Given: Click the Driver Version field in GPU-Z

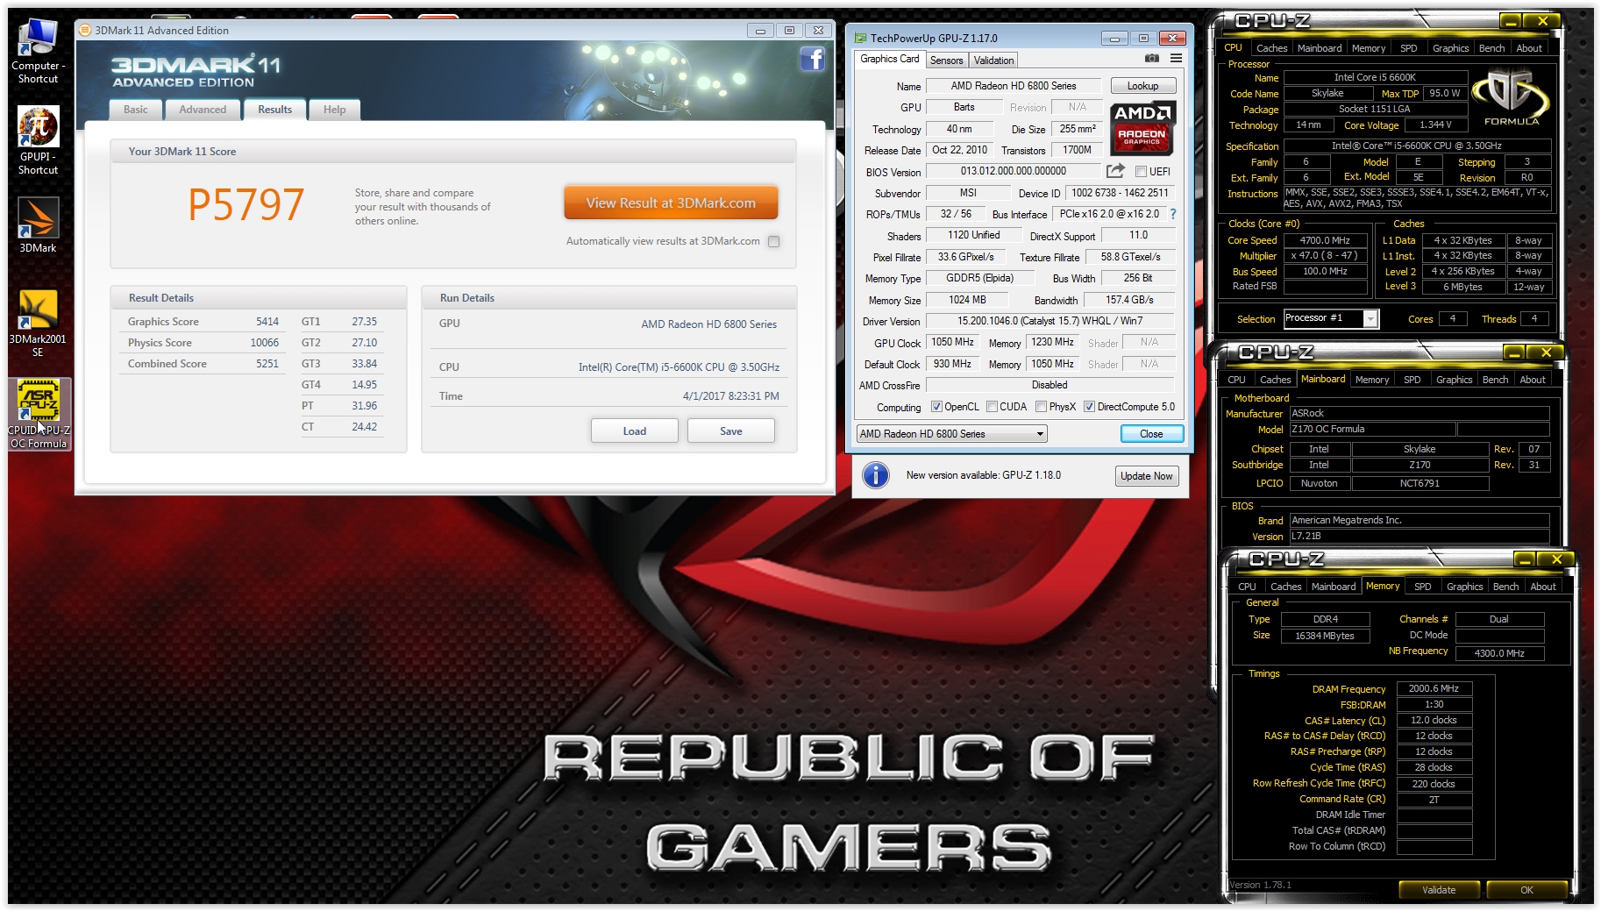Looking at the screenshot, I should click(x=1050, y=321).
